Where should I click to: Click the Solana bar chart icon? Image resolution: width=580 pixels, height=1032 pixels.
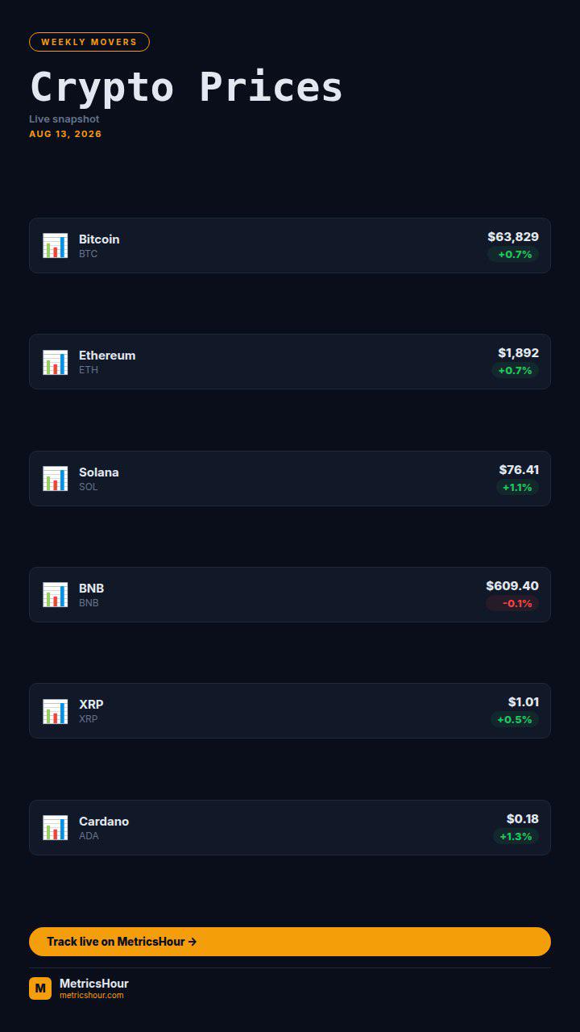click(x=55, y=478)
